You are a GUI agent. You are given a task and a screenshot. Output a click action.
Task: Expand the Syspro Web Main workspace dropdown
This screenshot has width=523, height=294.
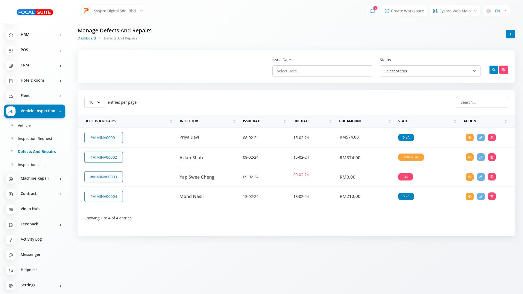point(455,11)
